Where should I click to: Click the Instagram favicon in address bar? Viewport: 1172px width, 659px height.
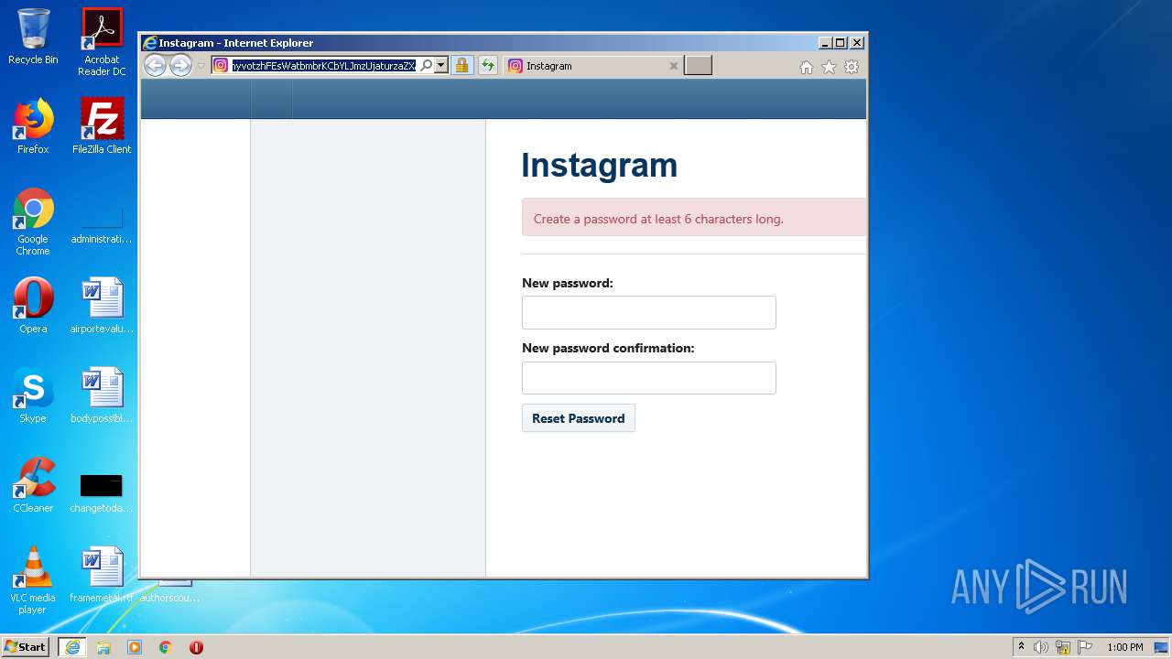point(221,65)
